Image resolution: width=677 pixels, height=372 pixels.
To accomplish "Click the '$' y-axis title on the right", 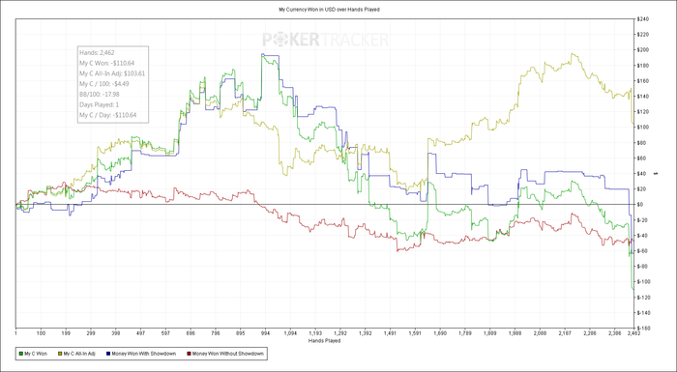I will point(657,174).
